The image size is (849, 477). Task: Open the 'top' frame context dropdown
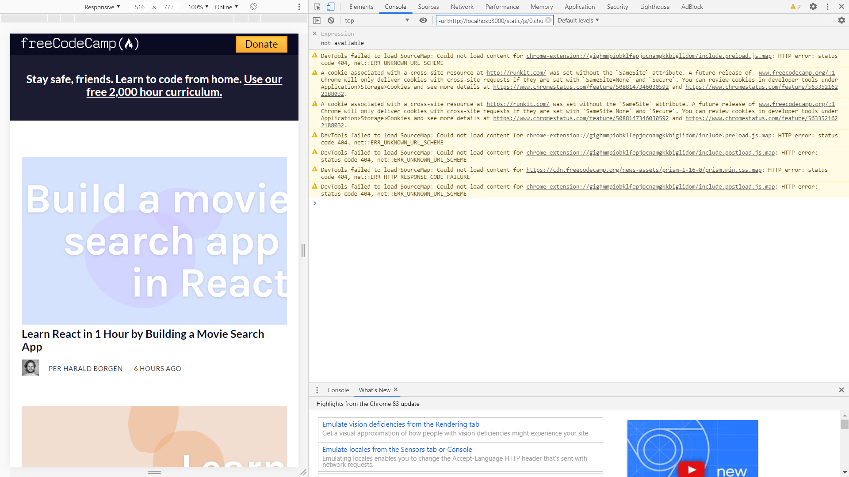tap(376, 20)
